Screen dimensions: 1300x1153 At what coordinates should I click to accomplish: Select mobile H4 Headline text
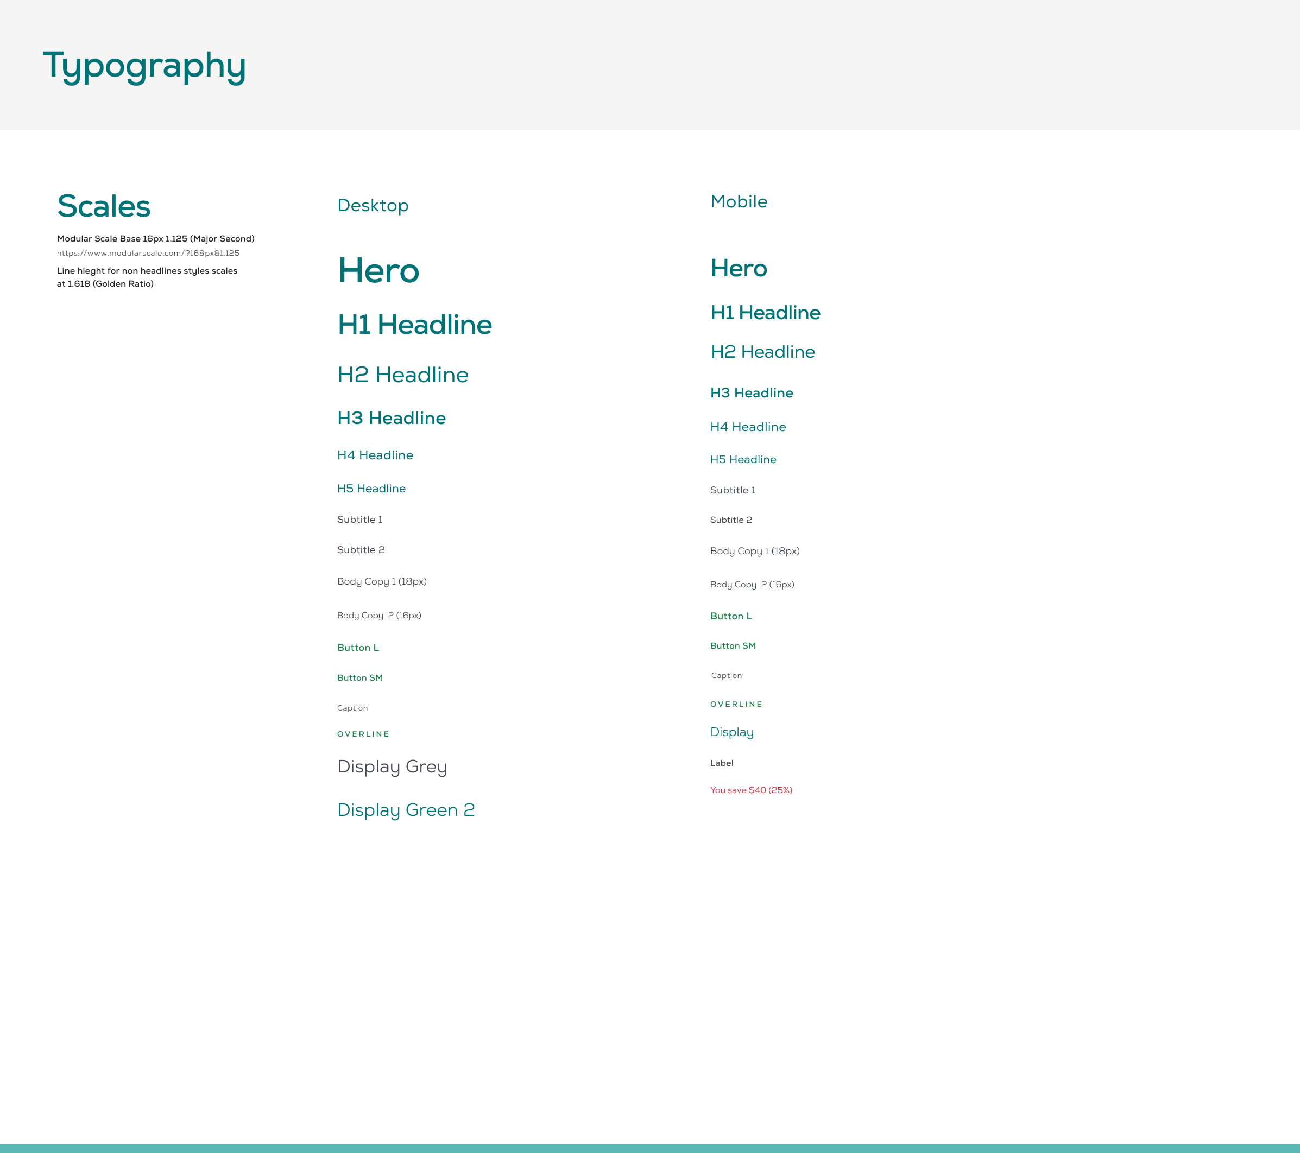[748, 427]
